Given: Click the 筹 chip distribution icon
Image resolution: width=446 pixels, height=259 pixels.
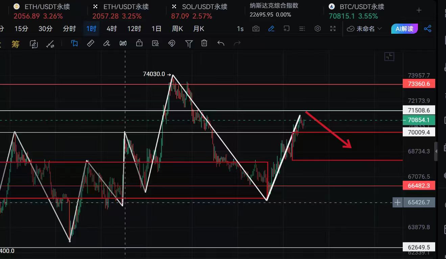Looking at the screenshot, I should pos(16,44).
